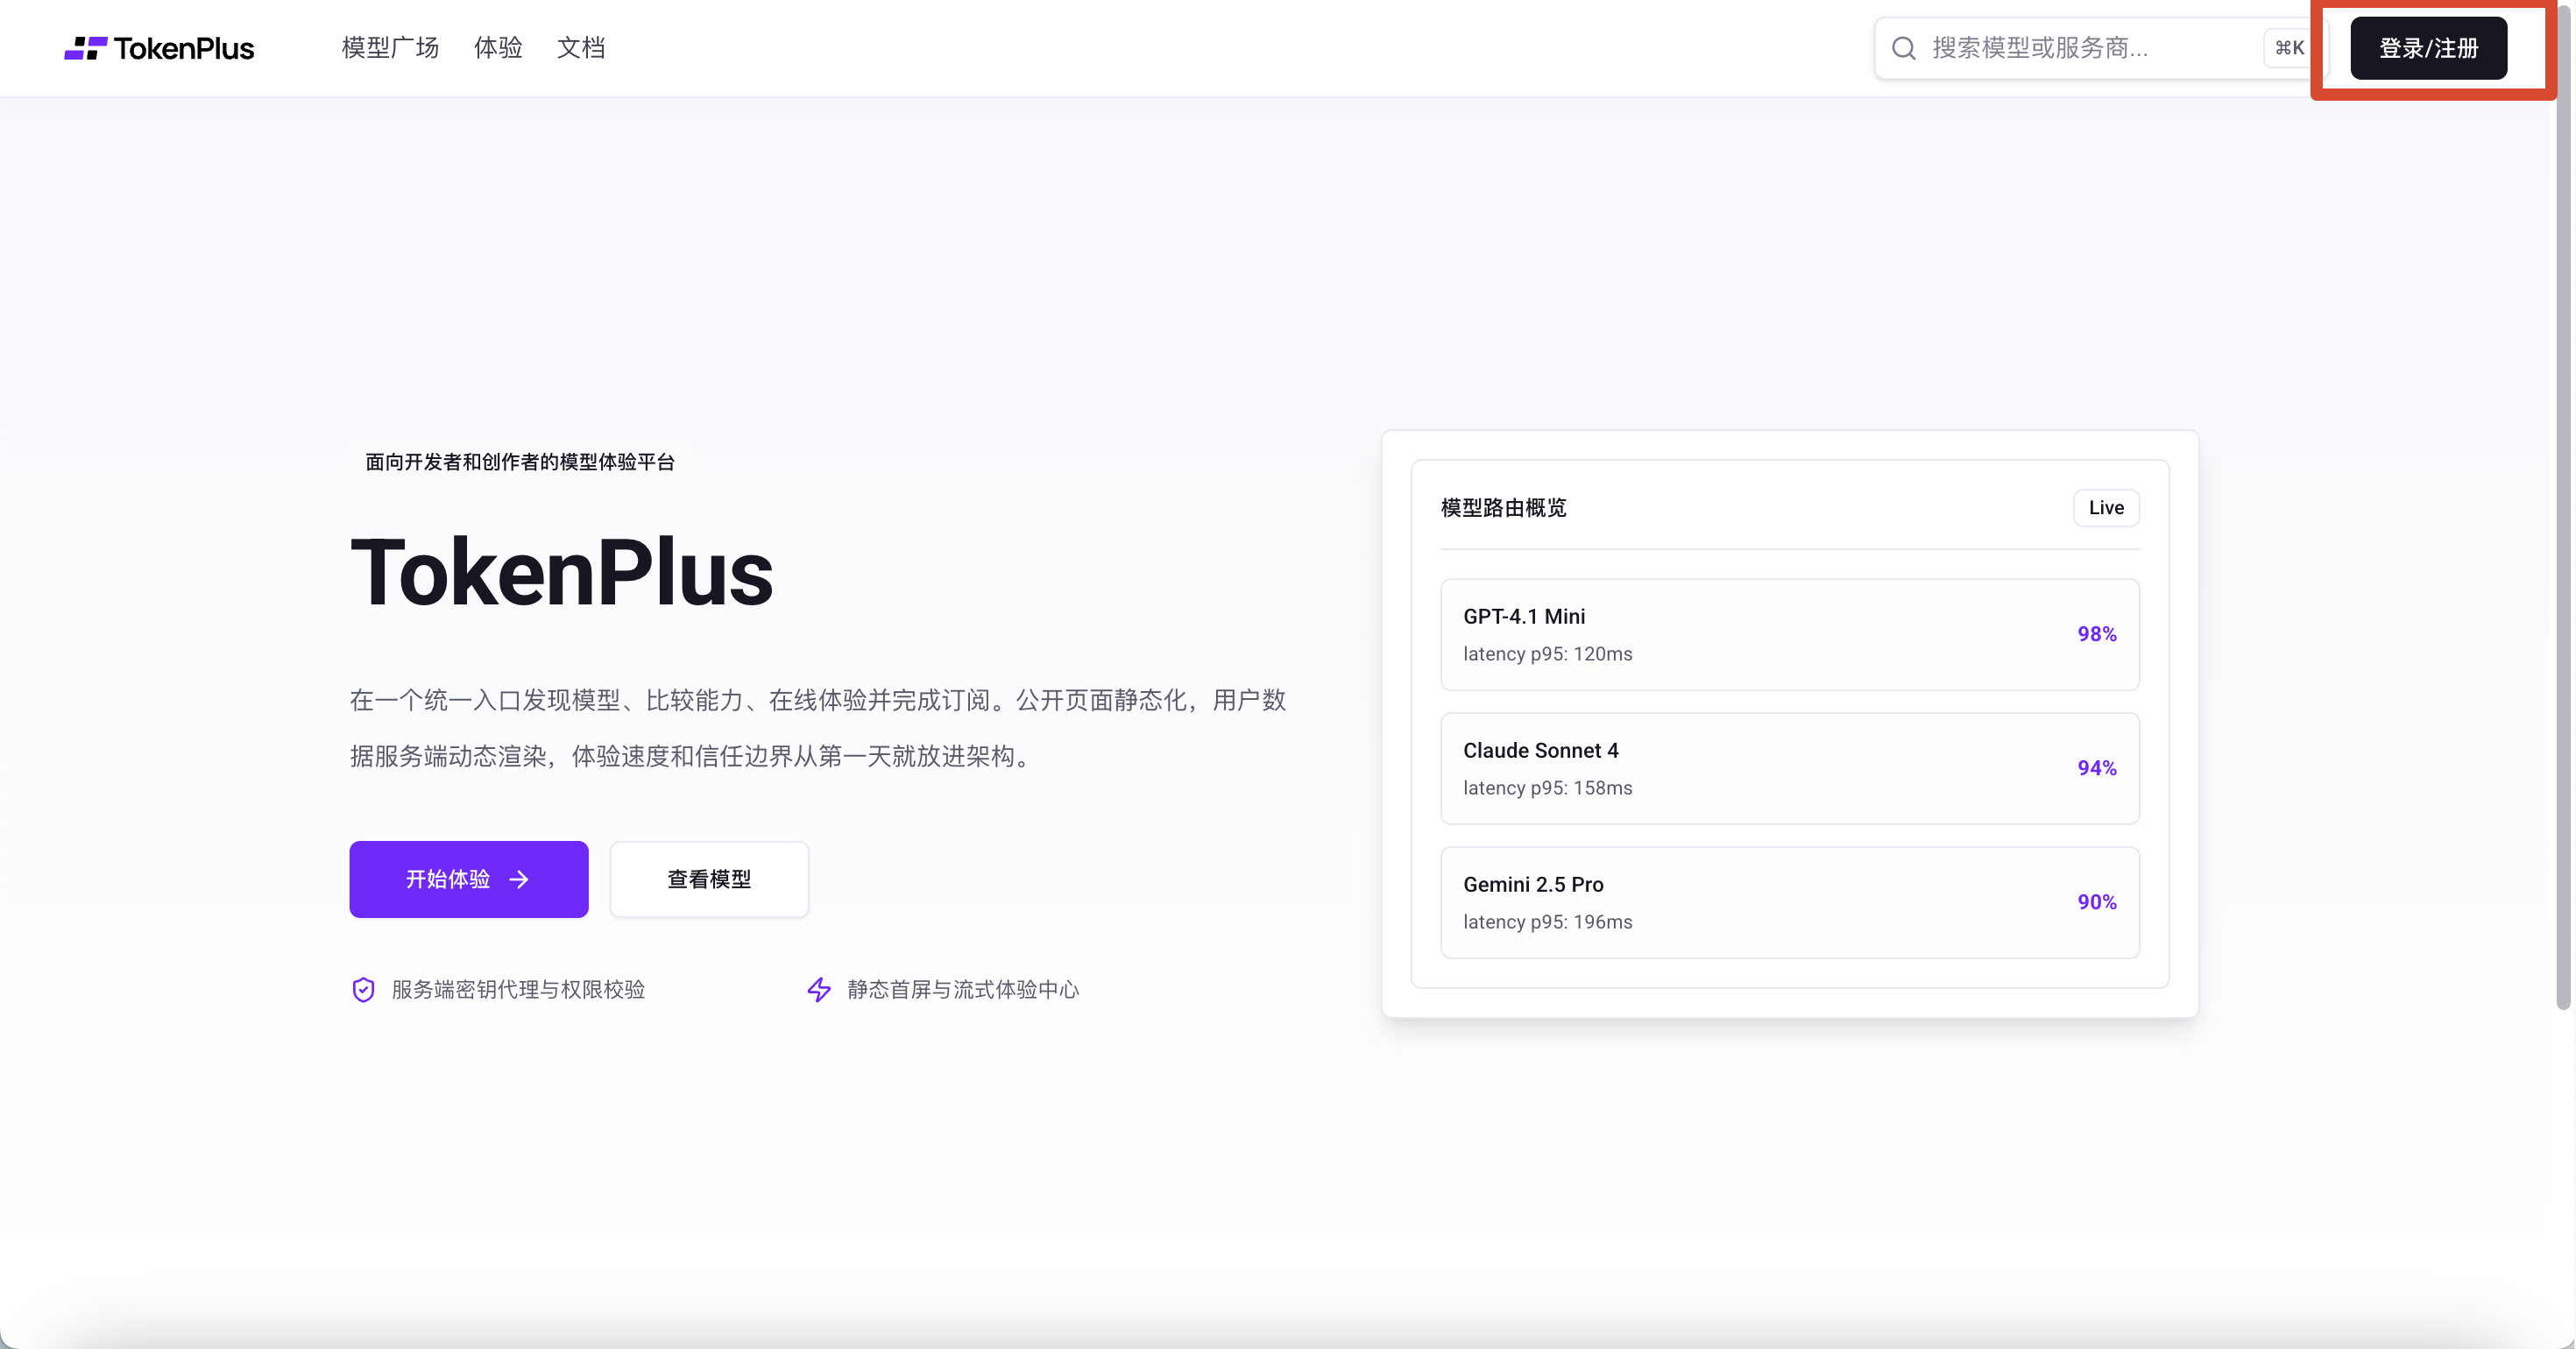
Task: Click the large TokenPlus hero heading
Action: point(561,572)
